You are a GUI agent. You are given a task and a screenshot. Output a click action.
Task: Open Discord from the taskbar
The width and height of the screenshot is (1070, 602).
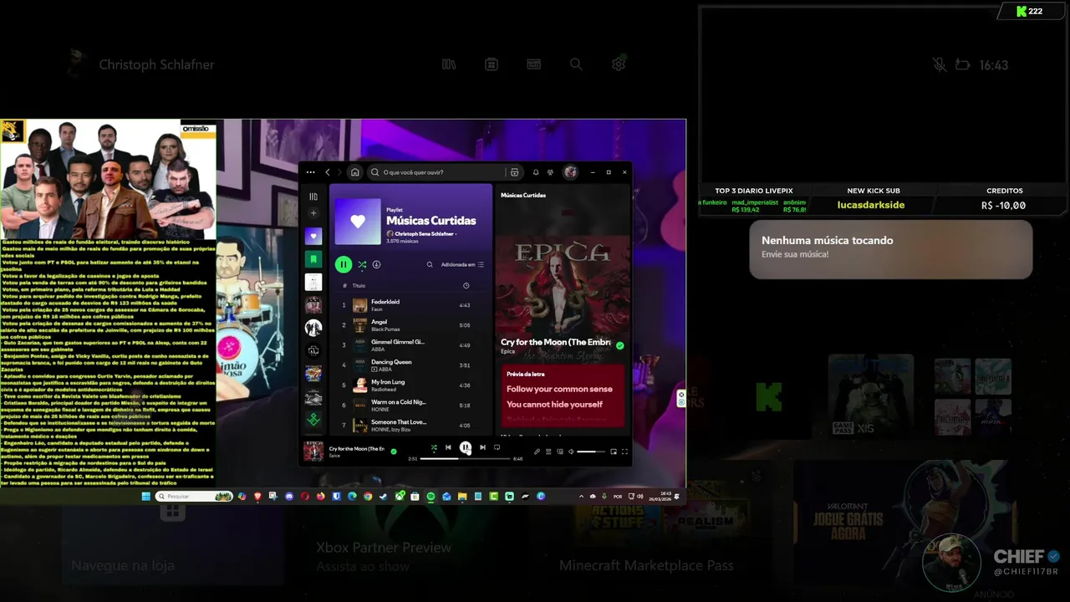(x=289, y=497)
